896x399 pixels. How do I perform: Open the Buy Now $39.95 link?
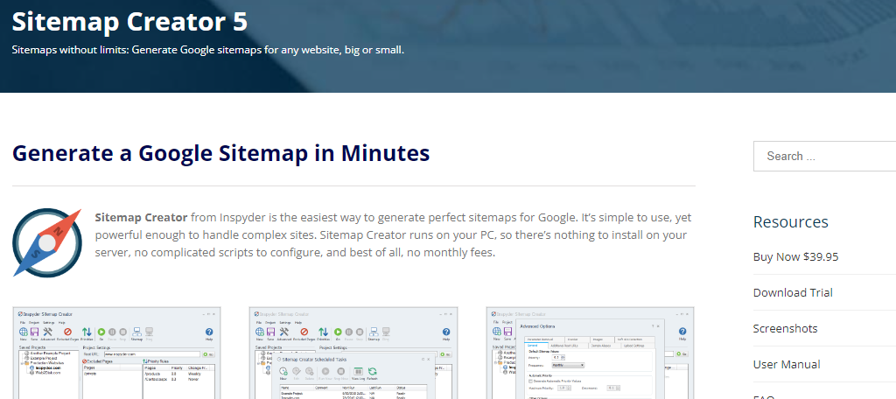coord(795,256)
